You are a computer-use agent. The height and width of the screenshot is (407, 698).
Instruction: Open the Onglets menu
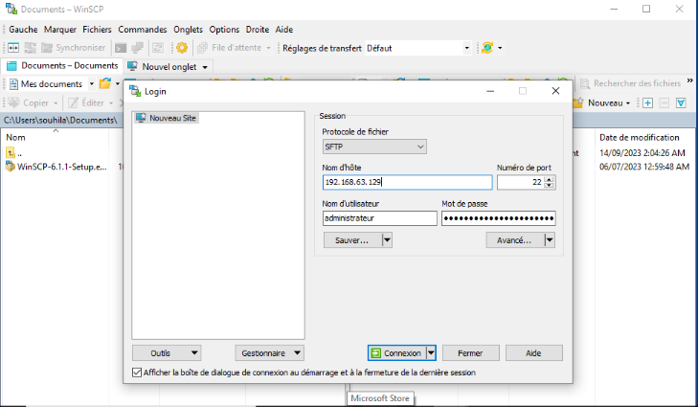click(188, 30)
